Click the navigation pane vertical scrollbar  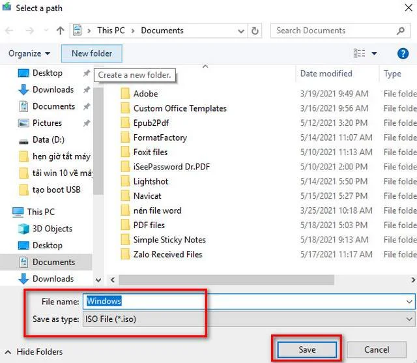98,141
